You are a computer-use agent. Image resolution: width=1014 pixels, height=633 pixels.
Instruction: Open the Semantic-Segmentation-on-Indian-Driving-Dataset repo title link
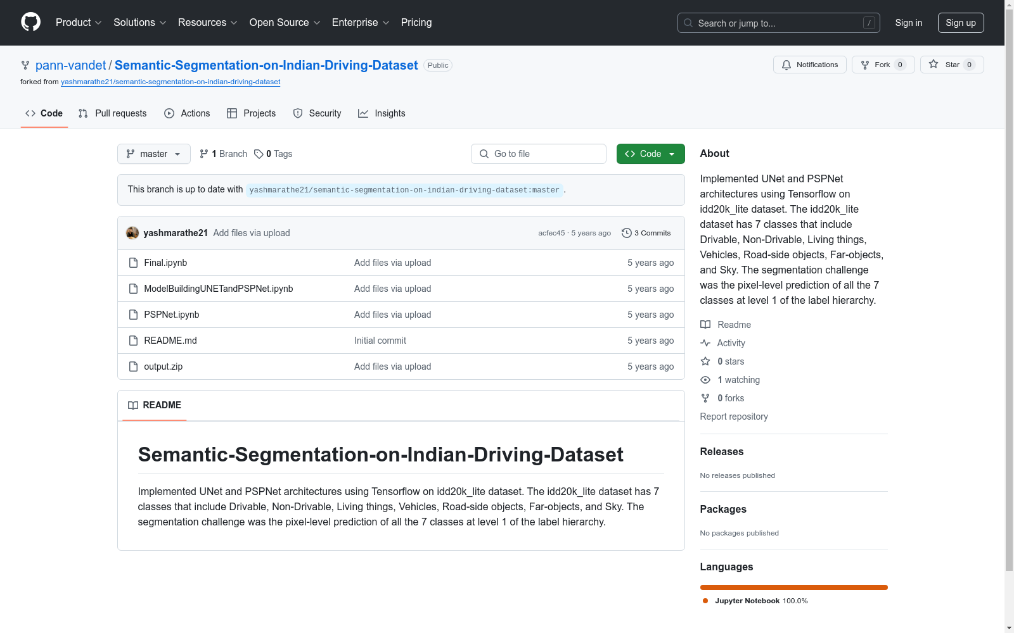(x=266, y=65)
